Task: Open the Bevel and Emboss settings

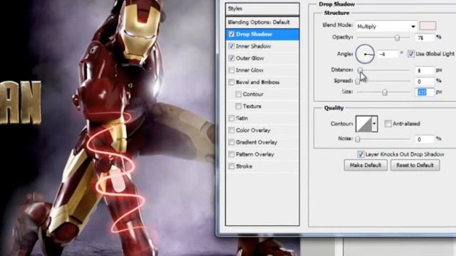Action: pyautogui.click(x=258, y=82)
